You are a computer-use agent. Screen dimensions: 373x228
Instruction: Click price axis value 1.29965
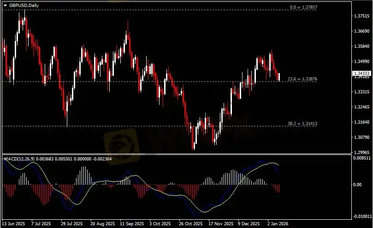point(361,152)
